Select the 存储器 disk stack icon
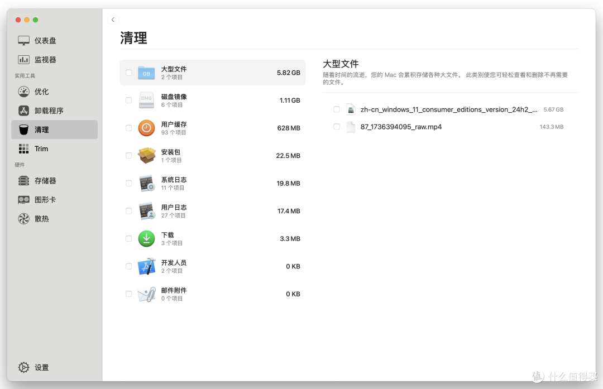 pos(23,181)
